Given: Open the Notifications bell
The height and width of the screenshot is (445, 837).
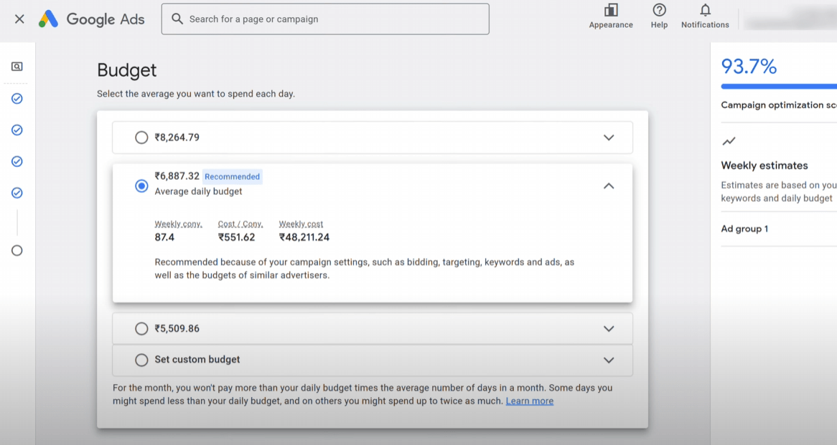Looking at the screenshot, I should coord(705,11).
